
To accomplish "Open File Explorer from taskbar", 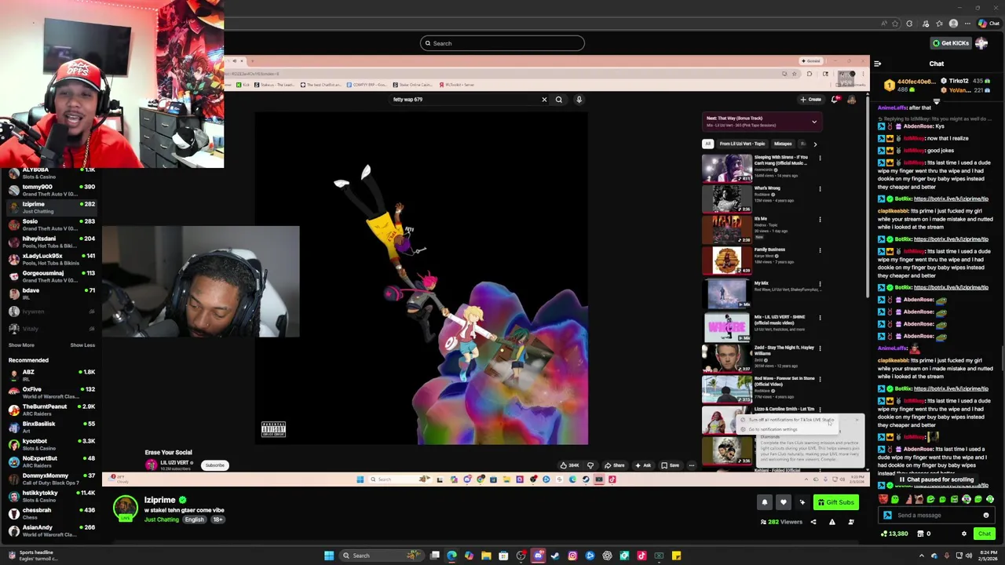I will point(486,556).
